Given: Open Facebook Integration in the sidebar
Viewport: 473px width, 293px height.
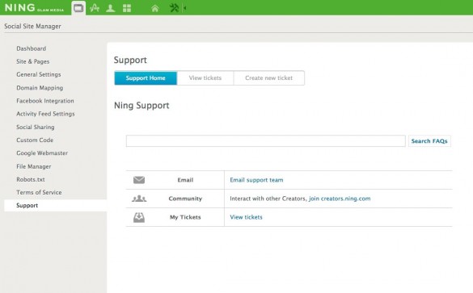Looking at the screenshot, I should (x=45, y=101).
